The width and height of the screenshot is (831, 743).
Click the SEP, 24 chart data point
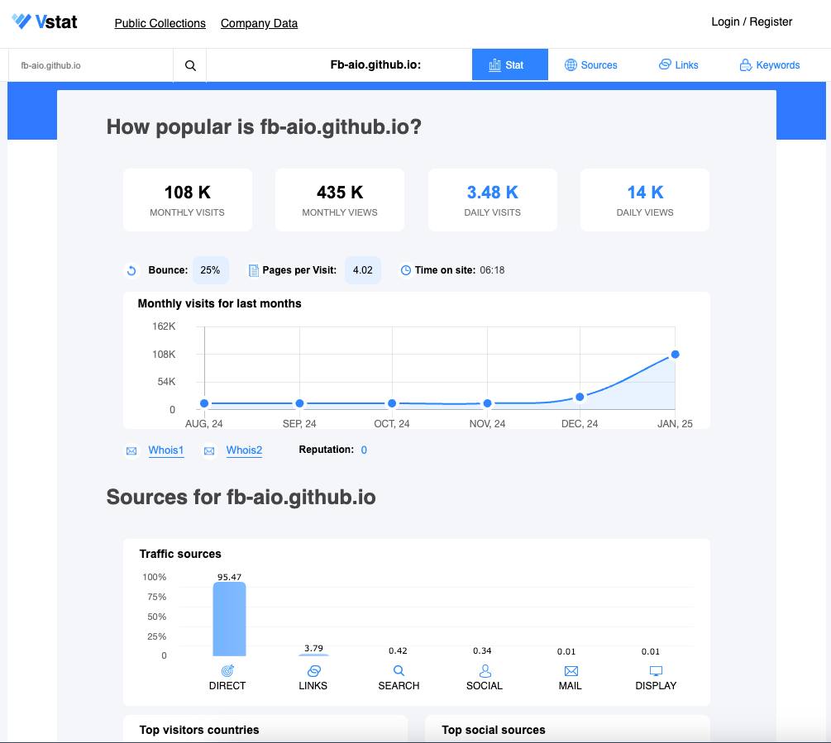coord(299,403)
